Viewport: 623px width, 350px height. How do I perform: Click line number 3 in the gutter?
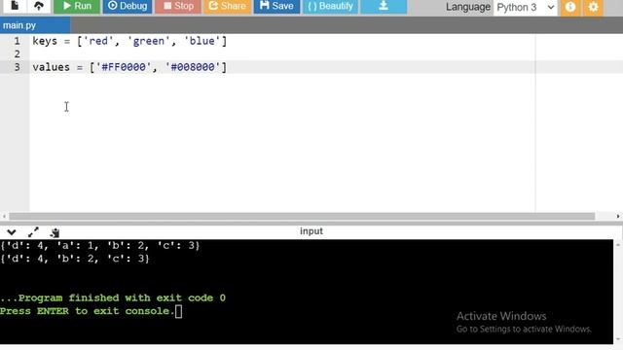tap(17, 67)
